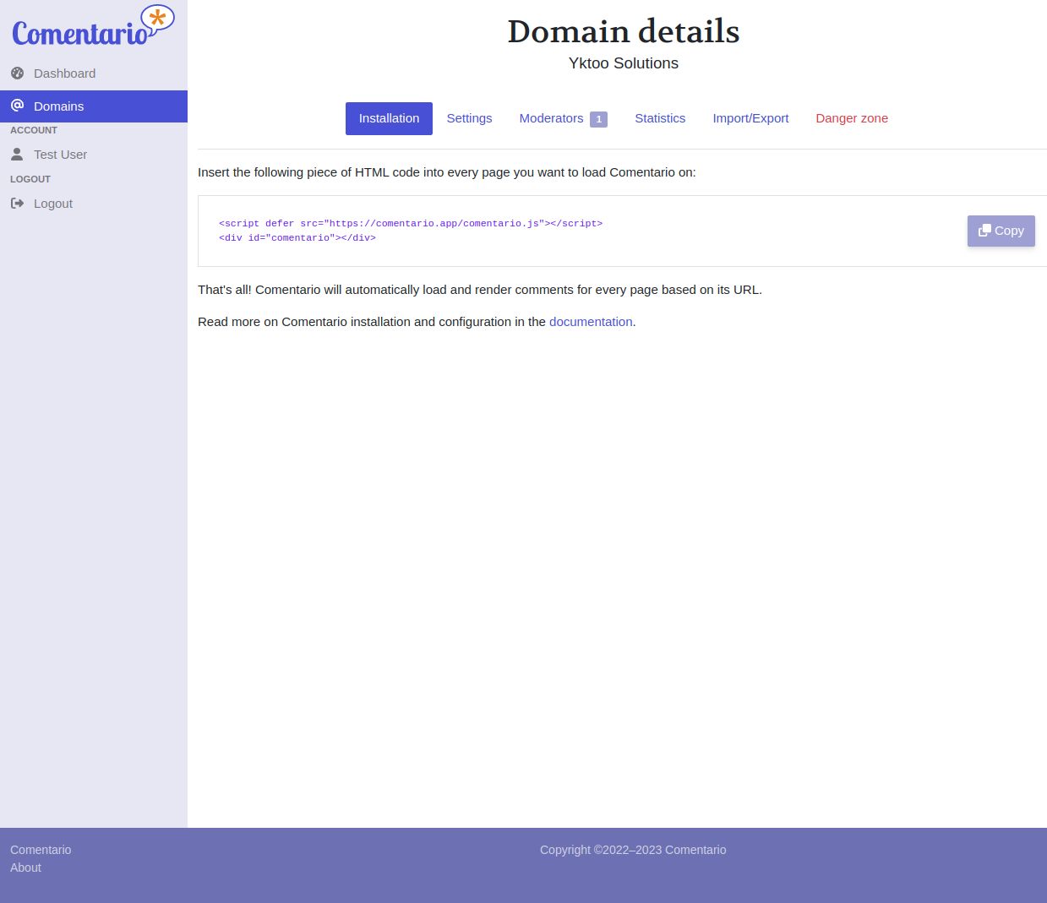Click the asterisk in the Comentario logo
The image size is (1047, 903).
(x=157, y=16)
